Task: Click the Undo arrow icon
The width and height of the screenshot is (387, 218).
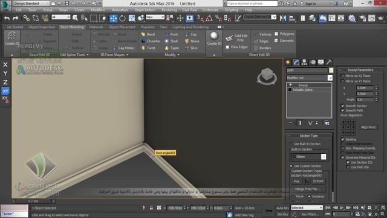Action: click(7, 18)
